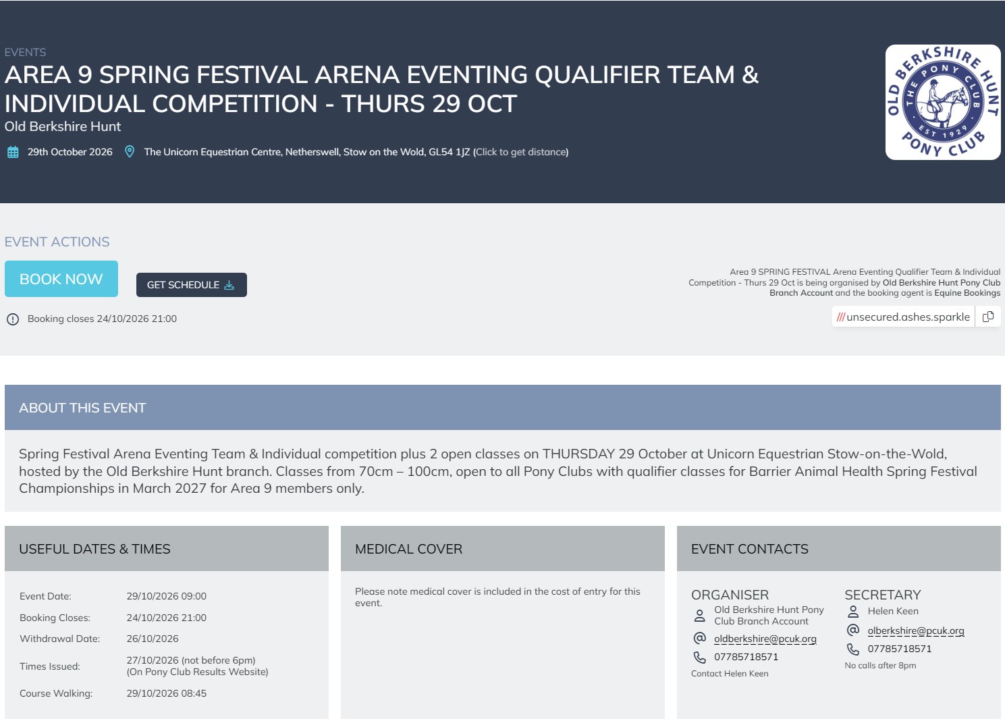
Task: Click the BOOK NOW button
Action: [x=61, y=279]
